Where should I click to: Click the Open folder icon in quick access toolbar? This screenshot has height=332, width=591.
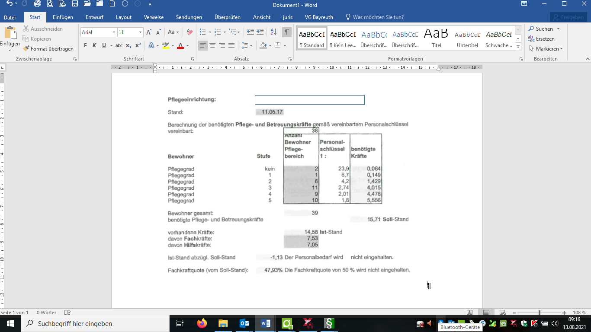(87, 3)
